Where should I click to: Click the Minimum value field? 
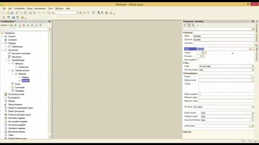226,97
